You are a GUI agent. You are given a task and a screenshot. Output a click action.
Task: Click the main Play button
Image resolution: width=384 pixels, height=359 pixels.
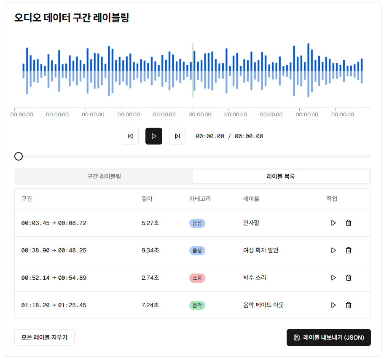pos(153,136)
